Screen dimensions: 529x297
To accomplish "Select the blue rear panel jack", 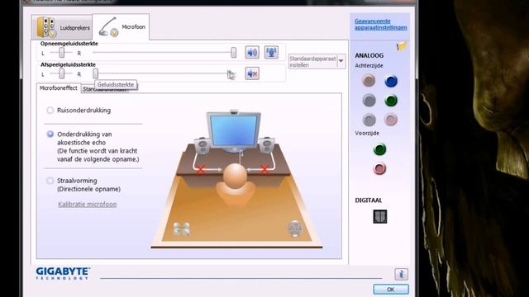I will (391, 81).
